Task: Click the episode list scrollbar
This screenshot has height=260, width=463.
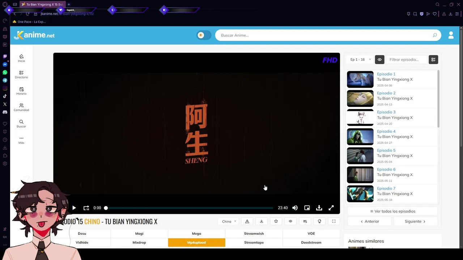Action: [x=438, y=99]
